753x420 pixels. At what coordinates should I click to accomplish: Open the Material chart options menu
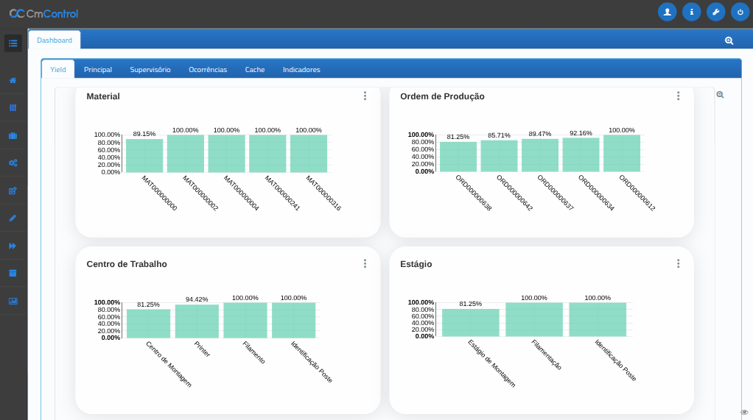365,96
